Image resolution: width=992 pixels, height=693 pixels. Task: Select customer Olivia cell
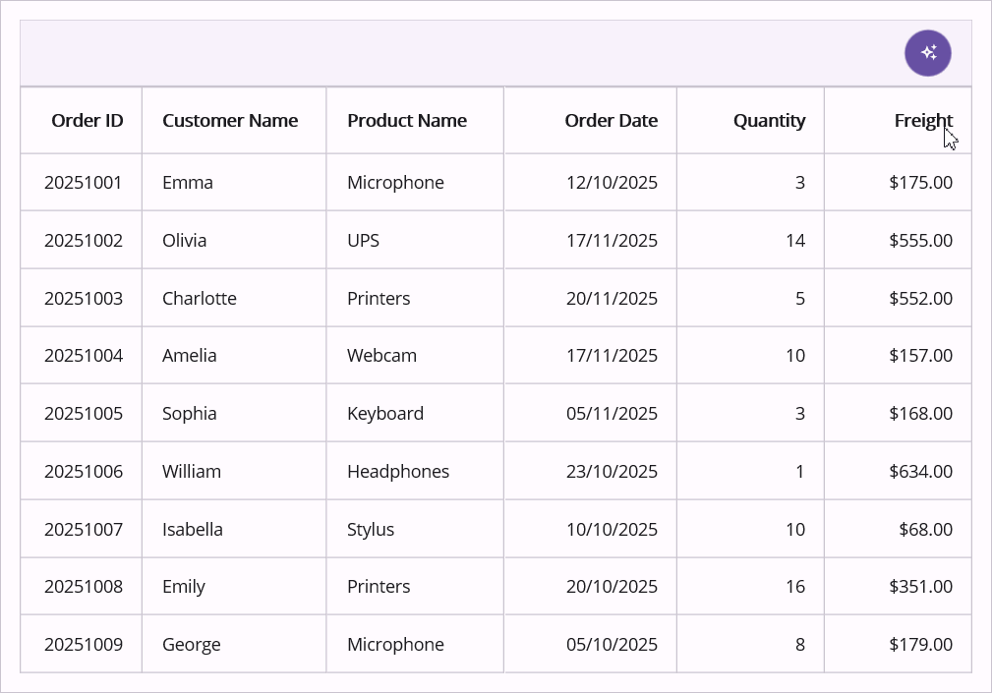(185, 241)
